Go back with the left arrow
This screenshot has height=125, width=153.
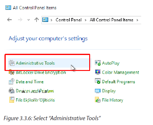(10, 20)
